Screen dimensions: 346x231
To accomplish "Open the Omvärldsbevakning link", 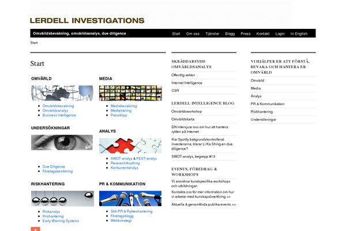I will click(x=58, y=106).
